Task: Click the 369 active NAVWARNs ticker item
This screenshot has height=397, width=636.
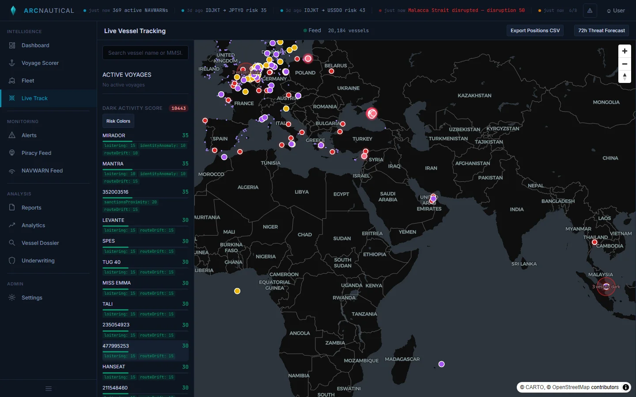Action: 126,10
